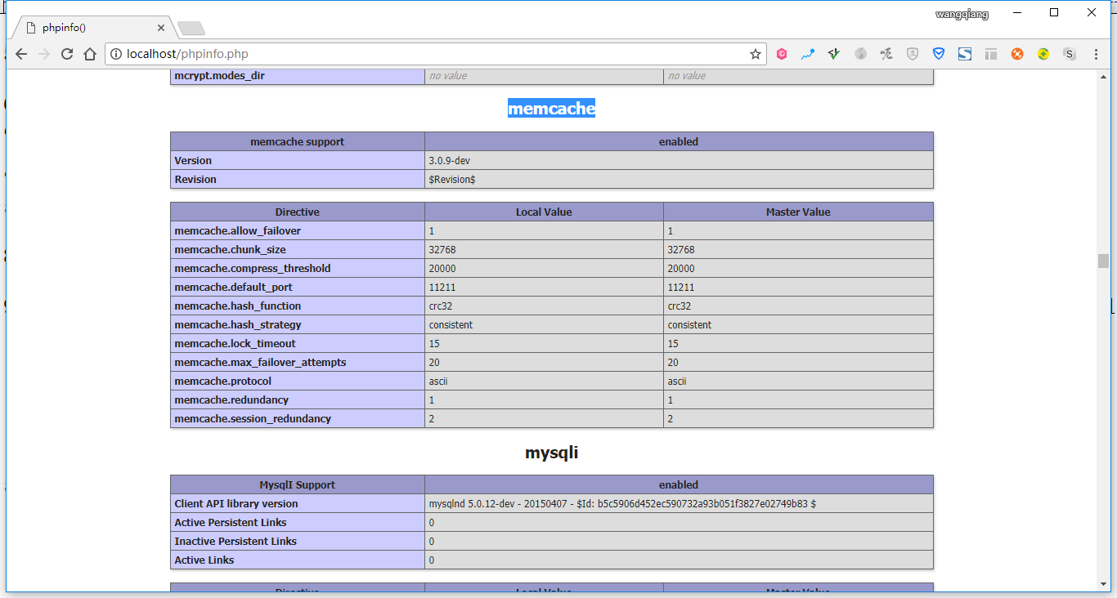Click the vertical scrollbar thumb

(x=1103, y=261)
